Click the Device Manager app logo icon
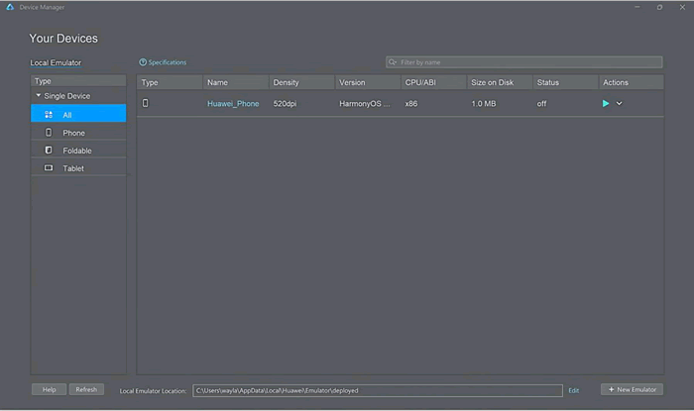Viewport: 694px width, 411px height. point(10,7)
